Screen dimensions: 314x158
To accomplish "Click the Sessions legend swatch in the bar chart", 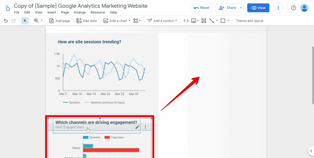I will 86,137.
